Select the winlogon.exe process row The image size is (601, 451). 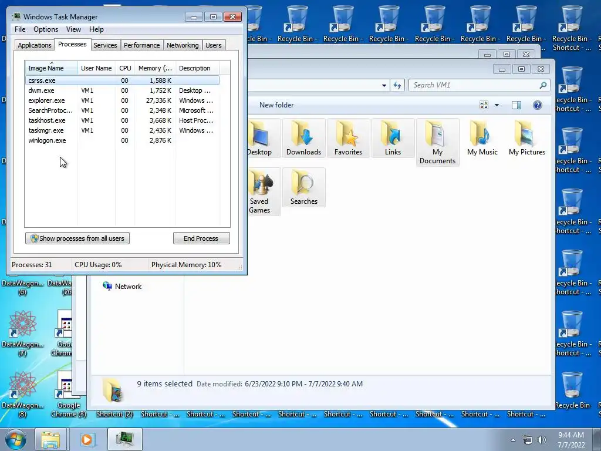tap(122, 140)
